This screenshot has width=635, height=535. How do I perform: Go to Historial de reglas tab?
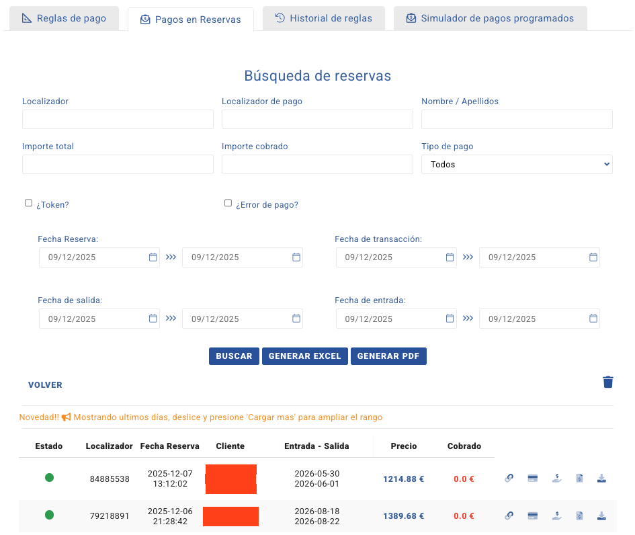coord(323,18)
